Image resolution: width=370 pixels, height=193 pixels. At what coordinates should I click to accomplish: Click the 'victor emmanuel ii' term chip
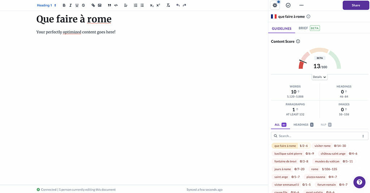click(292, 184)
